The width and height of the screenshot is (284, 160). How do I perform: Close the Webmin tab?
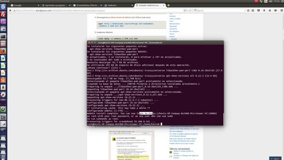tap(132, 5)
